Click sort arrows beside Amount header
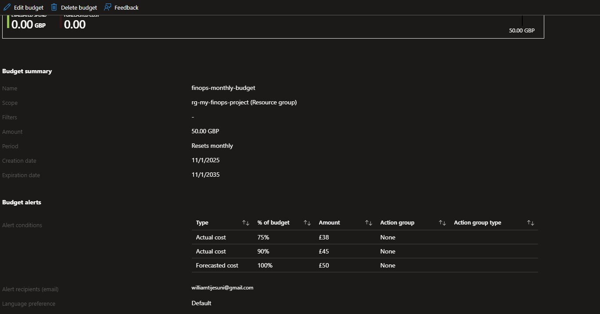Image resolution: width=600 pixels, height=314 pixels. click(369, 223)
